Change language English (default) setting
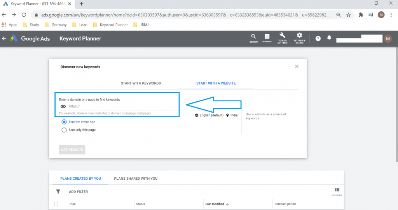 209,115
